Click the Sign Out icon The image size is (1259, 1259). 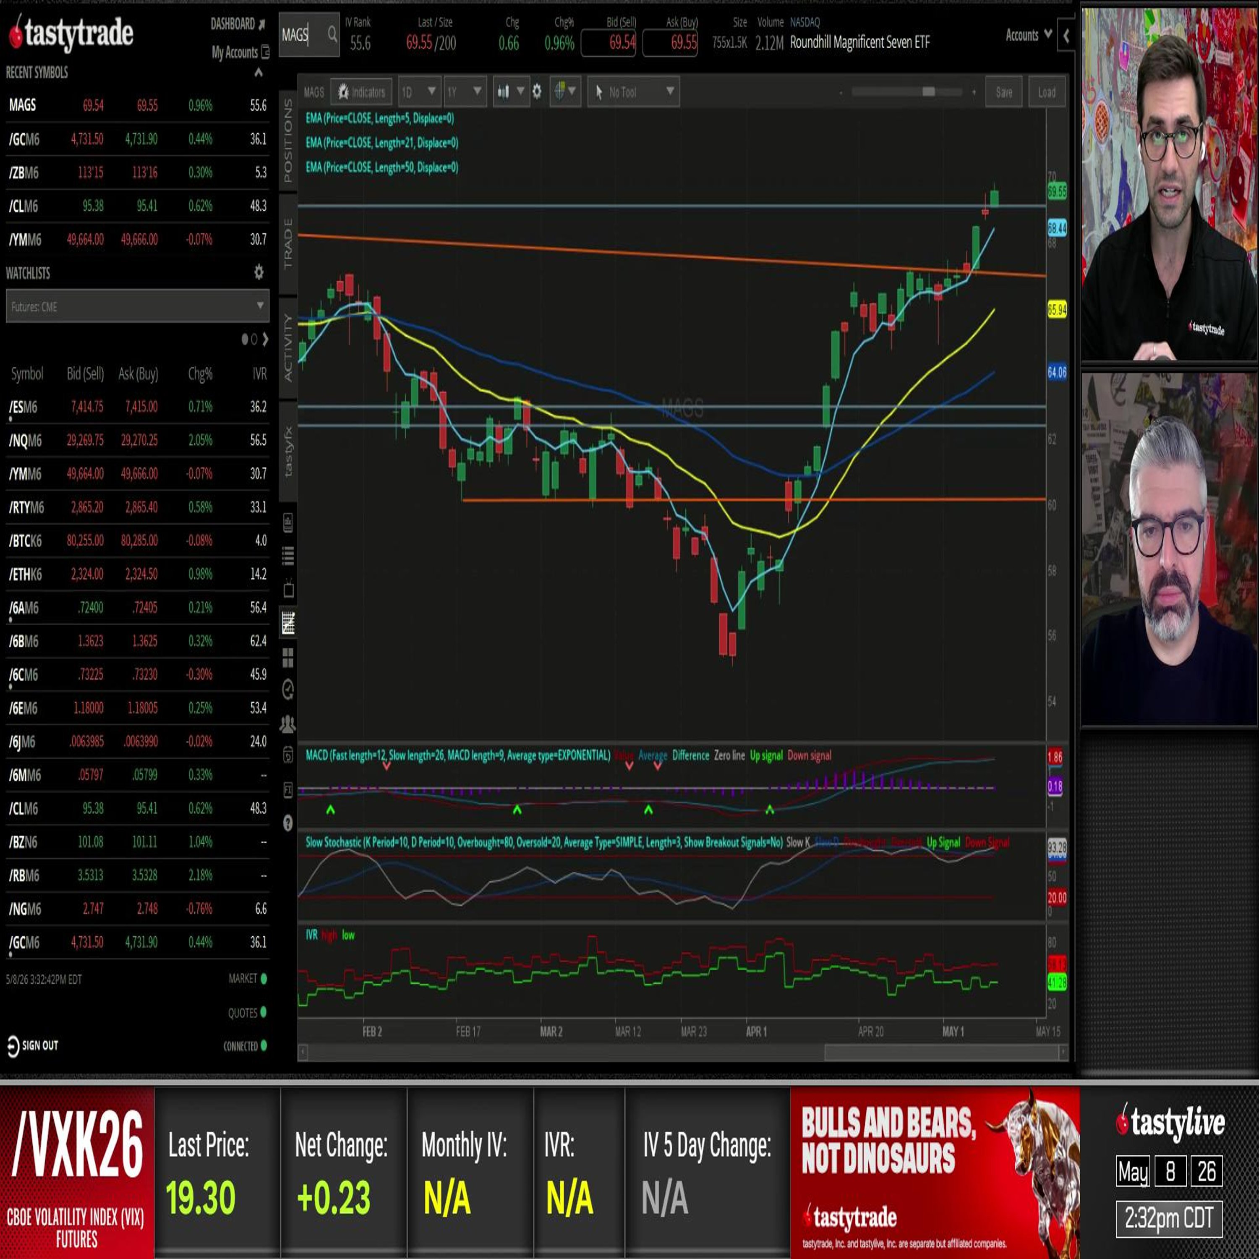(x=13, y=1046)
